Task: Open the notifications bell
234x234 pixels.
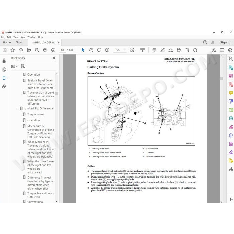Action: click(213, 42)
